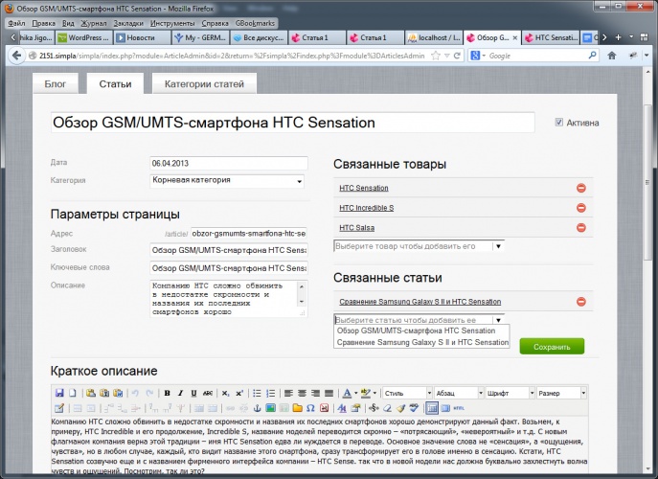This screenshot has width=658, height=479.
Task: Bookmark page with the star icon
Action: pyautogui.click(x=436, y=56)
